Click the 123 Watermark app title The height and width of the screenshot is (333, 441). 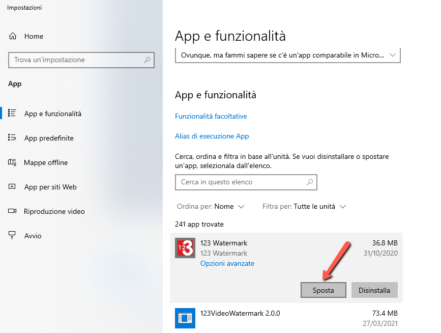[x=224, y=243]
